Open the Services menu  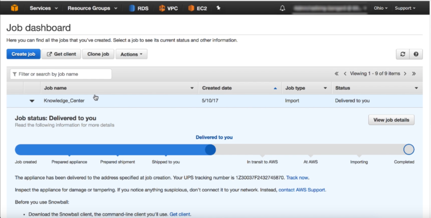[x=43, y=8]
